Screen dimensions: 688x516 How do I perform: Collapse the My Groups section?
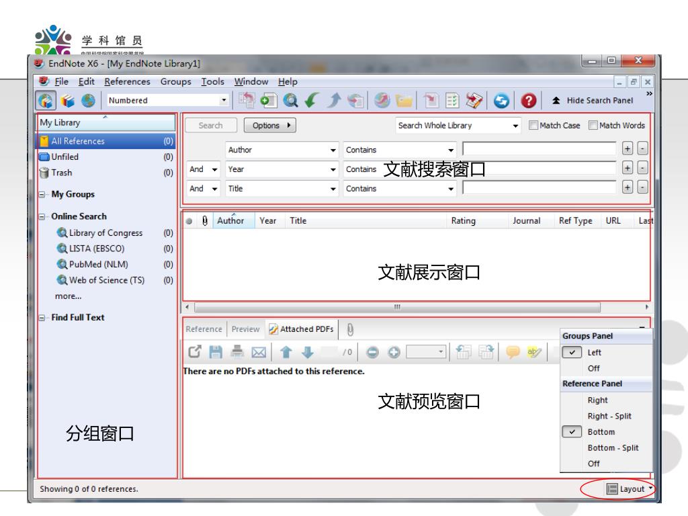click(x=42, y=194)
